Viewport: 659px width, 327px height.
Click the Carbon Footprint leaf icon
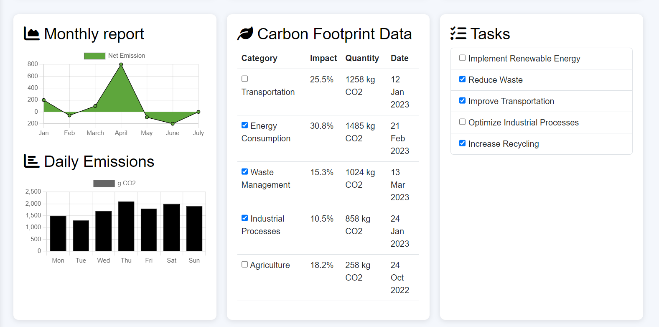(x=245, y=34)
